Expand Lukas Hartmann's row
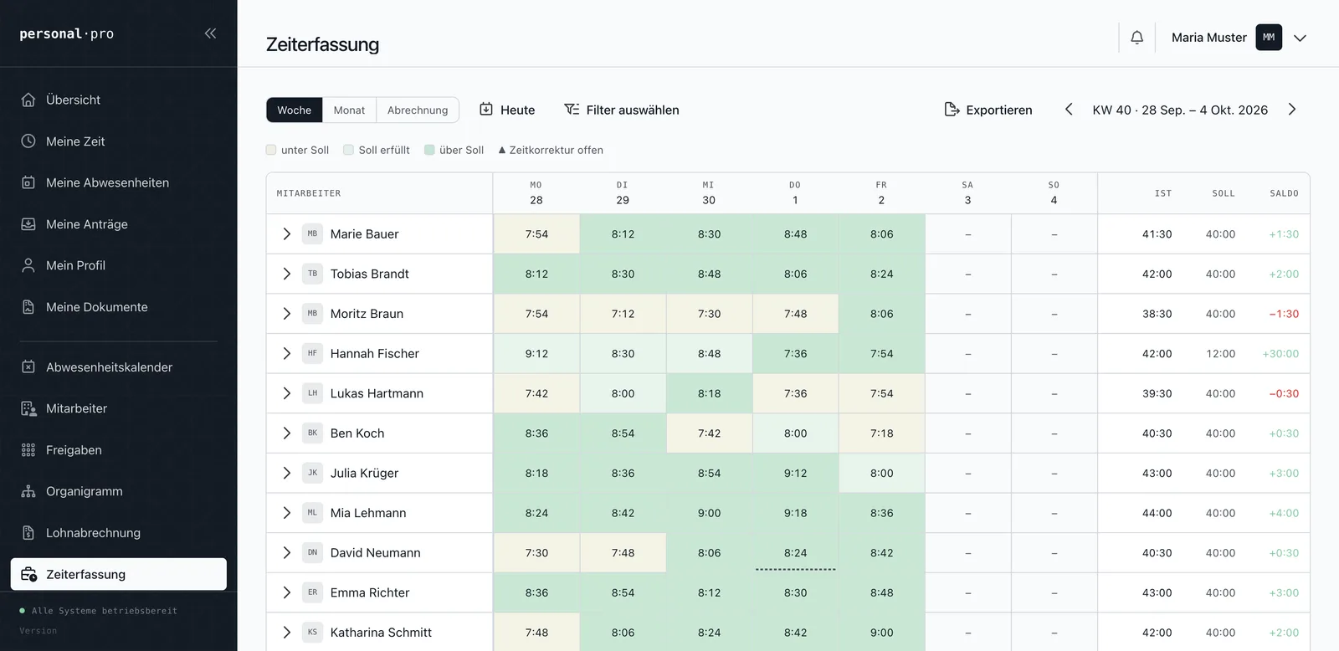Screen dimensions: 1339x651 pos(286,393)
